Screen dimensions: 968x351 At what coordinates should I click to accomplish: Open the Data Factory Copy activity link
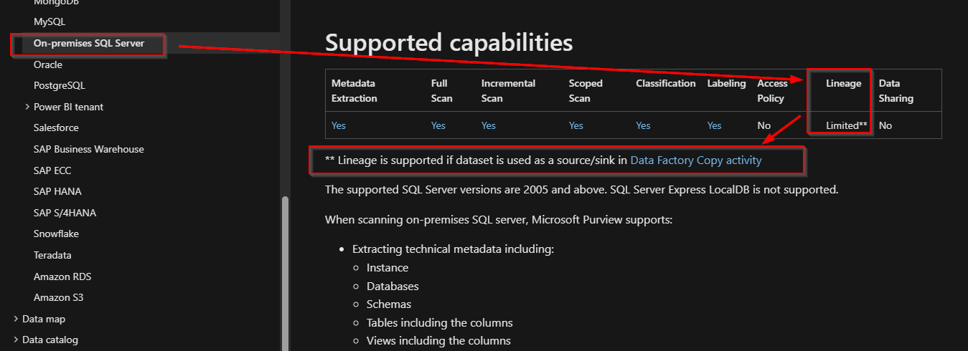point(696,160)
